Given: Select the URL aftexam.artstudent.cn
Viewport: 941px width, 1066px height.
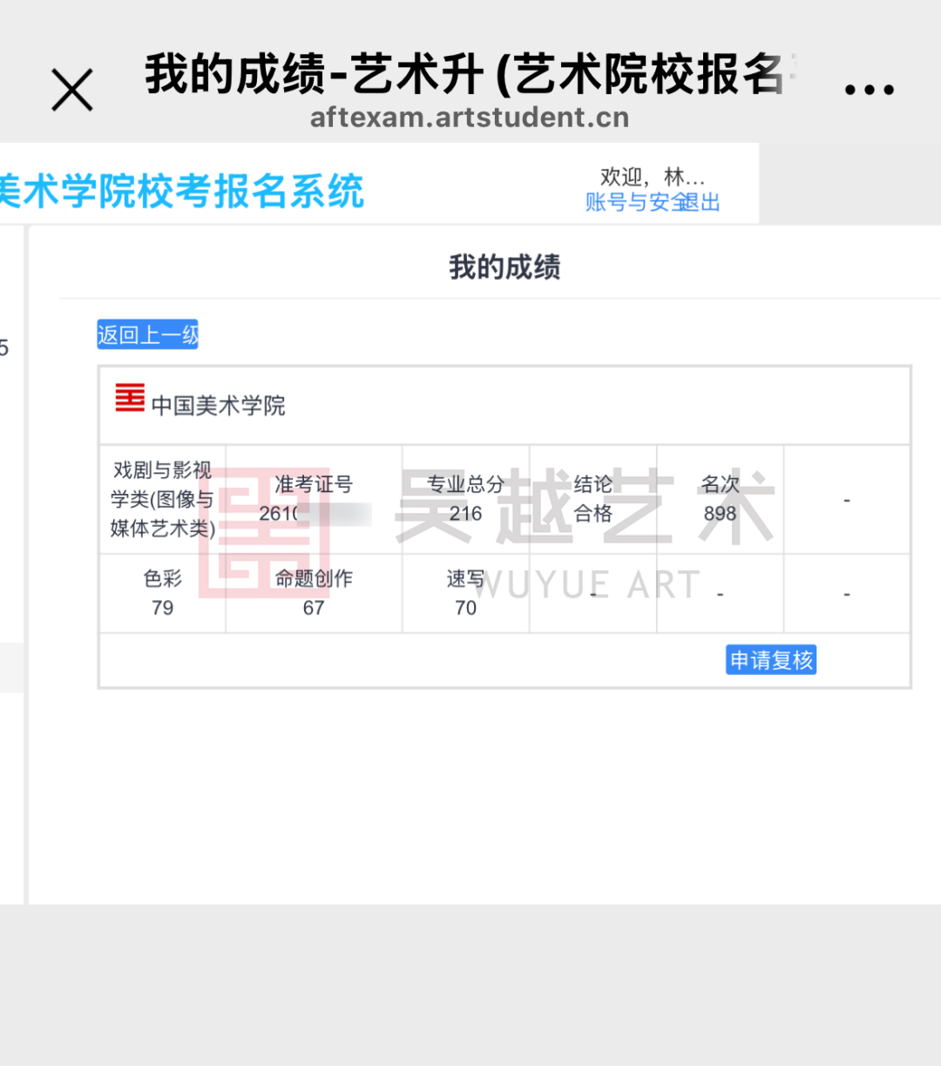Looking at the screenshot, I should point(470,117).
